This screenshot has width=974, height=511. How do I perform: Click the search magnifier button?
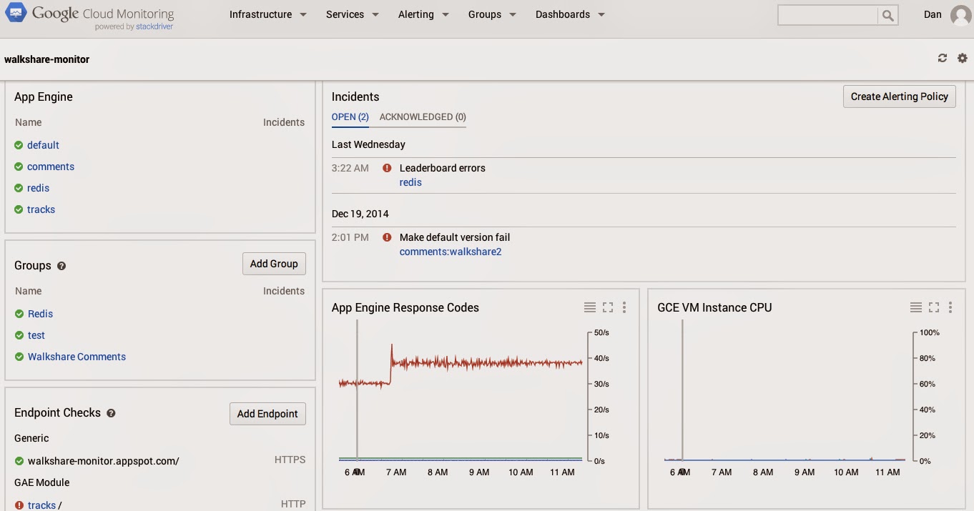point(887,15)
